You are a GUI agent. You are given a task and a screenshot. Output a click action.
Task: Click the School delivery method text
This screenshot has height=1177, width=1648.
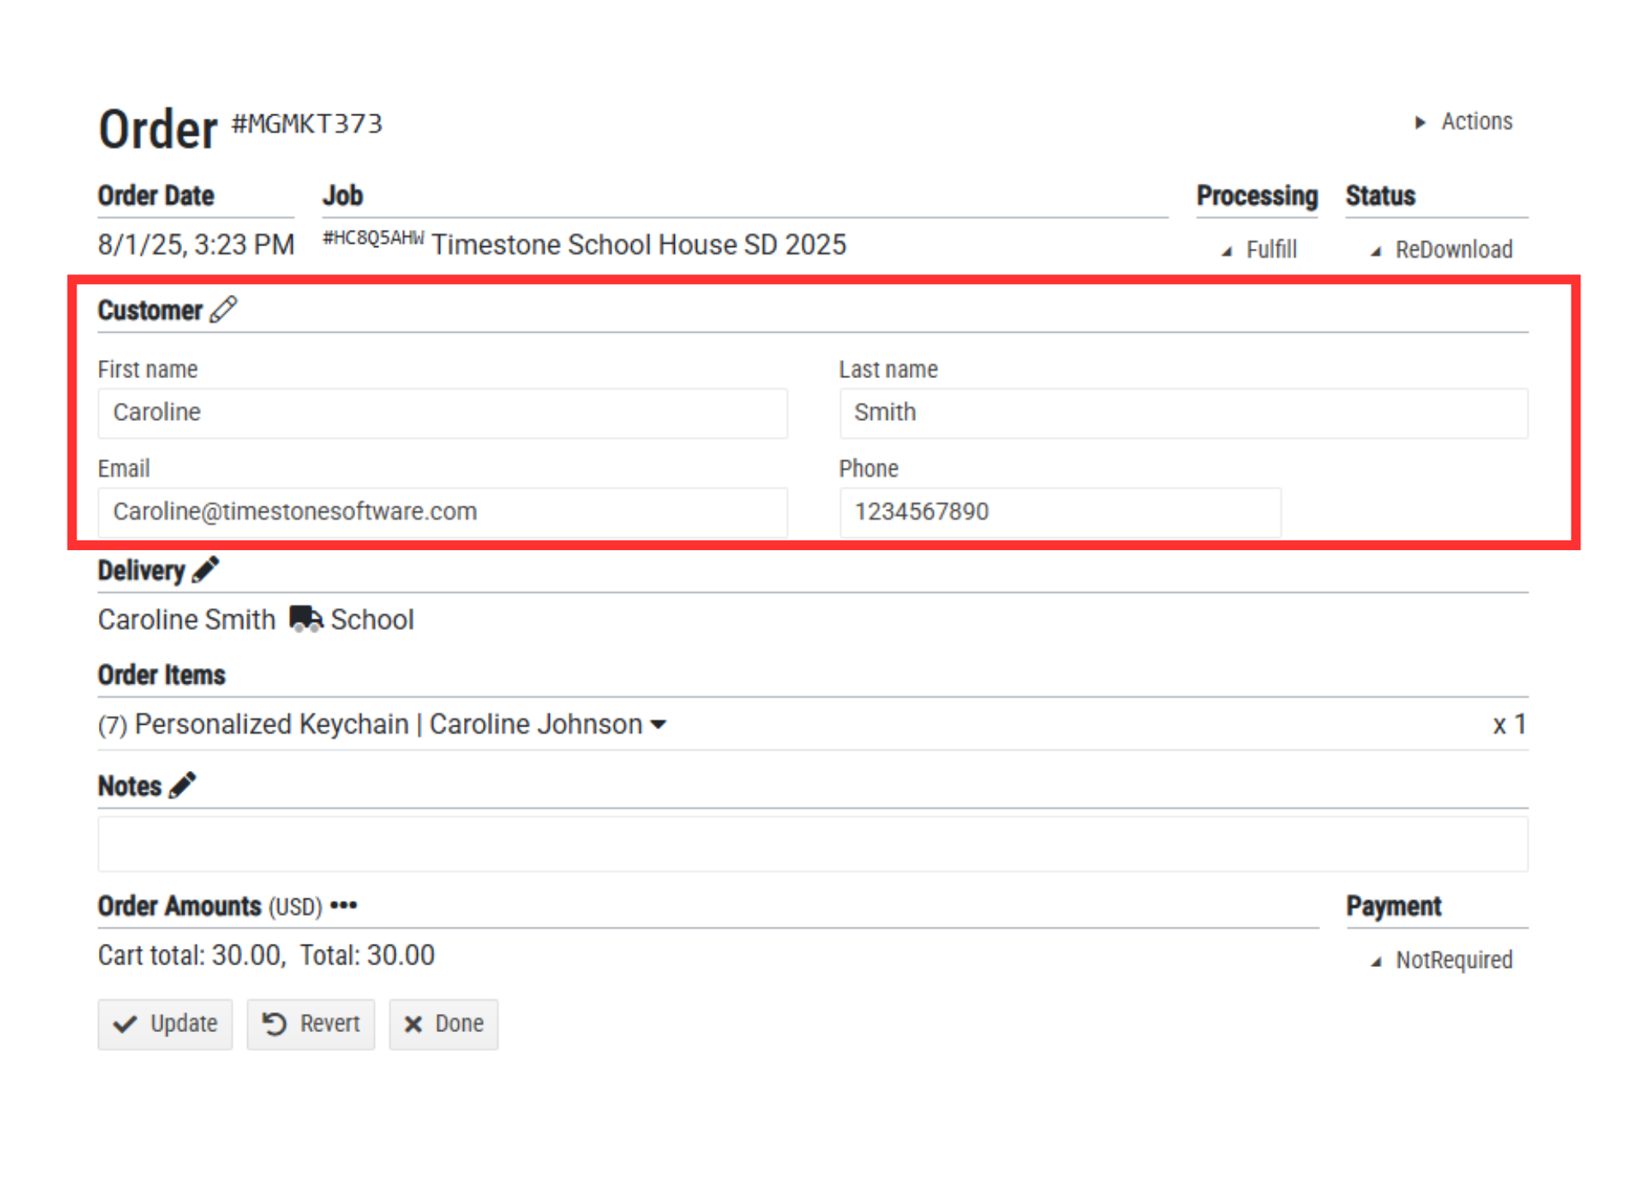click(372, 619)
